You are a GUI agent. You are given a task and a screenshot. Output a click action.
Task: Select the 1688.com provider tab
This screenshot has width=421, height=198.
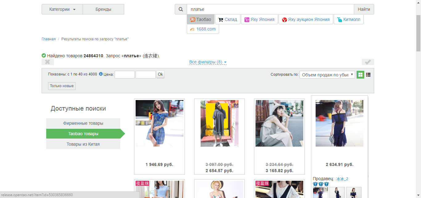[203, 29]
